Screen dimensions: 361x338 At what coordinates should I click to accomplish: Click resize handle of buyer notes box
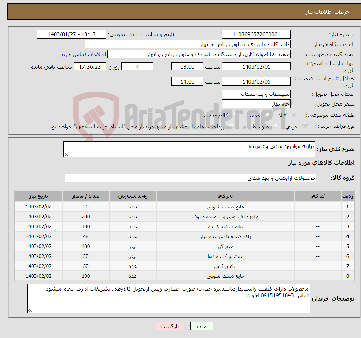click(x=30, y=310)
